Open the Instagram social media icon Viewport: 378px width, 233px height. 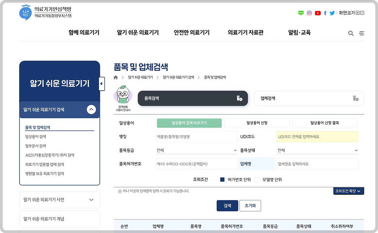tap(309, 13)
